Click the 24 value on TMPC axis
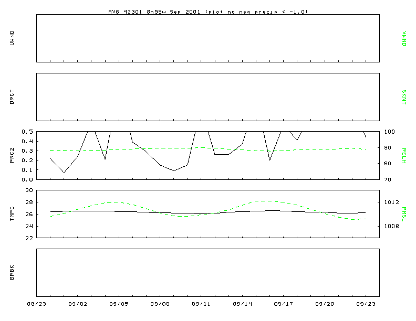 tap(29, 226)
